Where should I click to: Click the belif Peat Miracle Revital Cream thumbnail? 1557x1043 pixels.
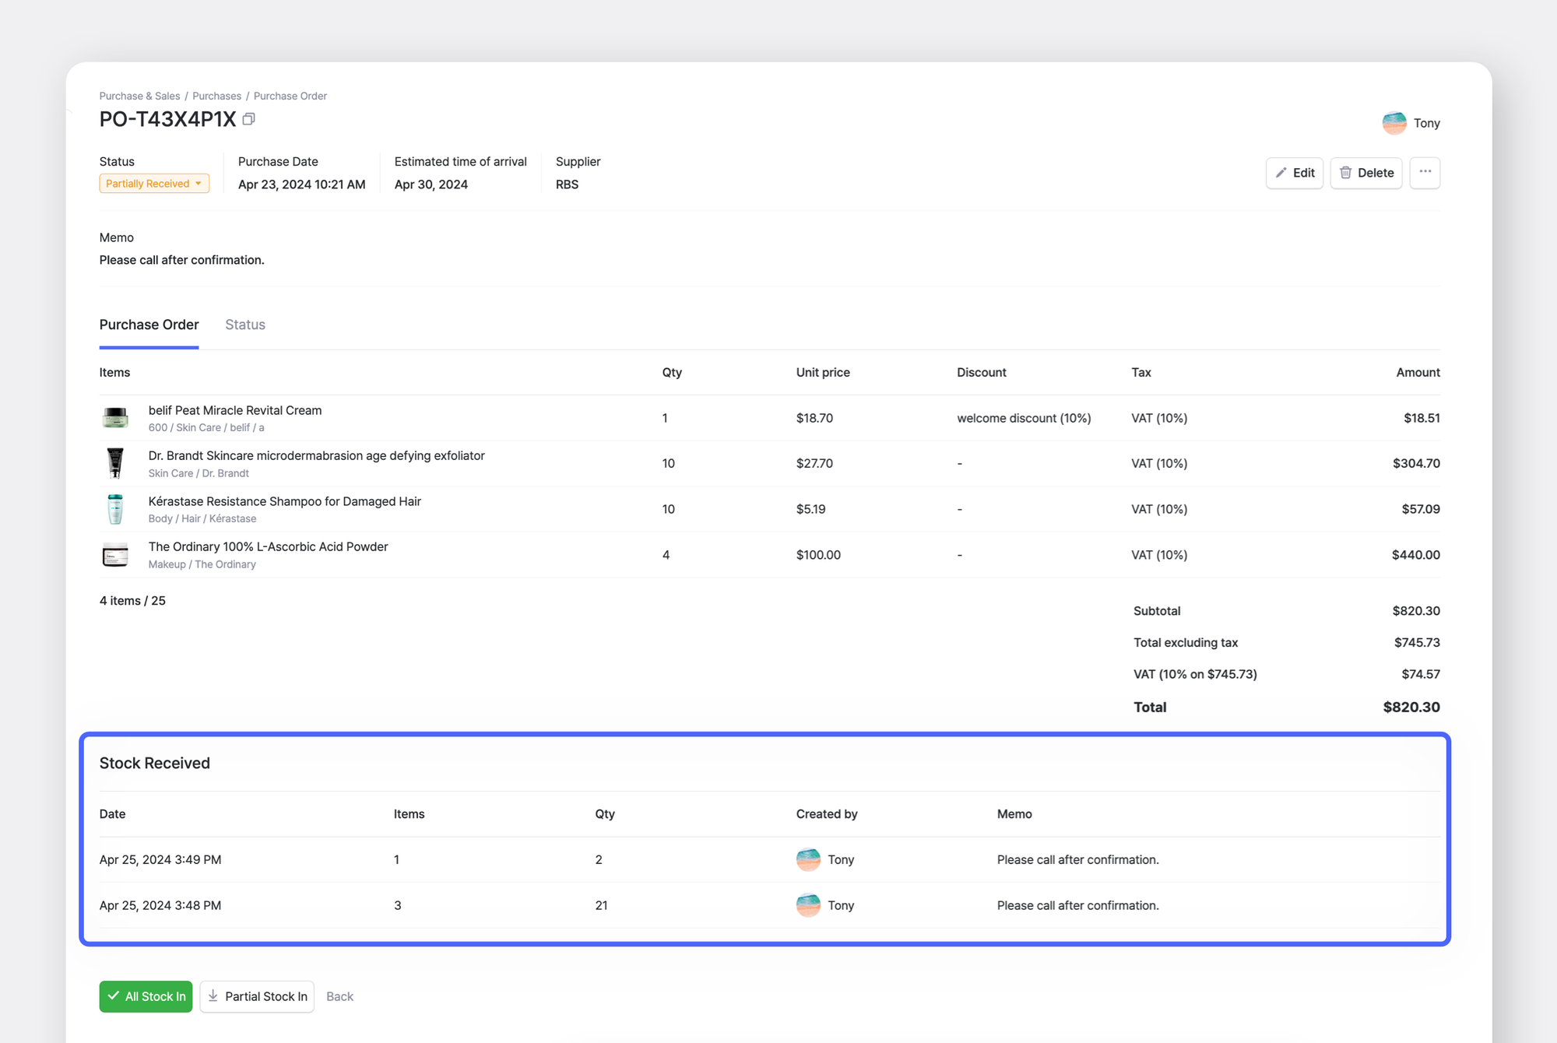click(115, 417)
